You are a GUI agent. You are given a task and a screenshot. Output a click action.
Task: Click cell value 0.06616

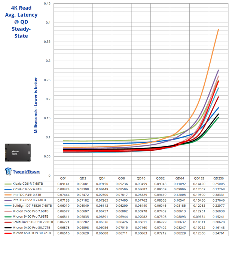[63, 233]
